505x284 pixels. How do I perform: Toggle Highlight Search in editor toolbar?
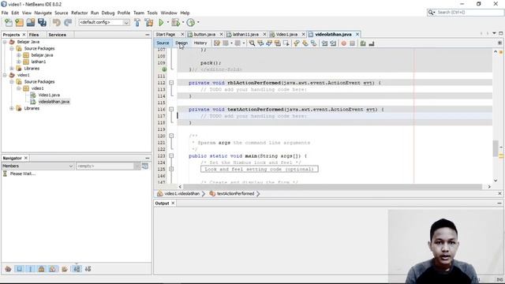tap(277, 43)
